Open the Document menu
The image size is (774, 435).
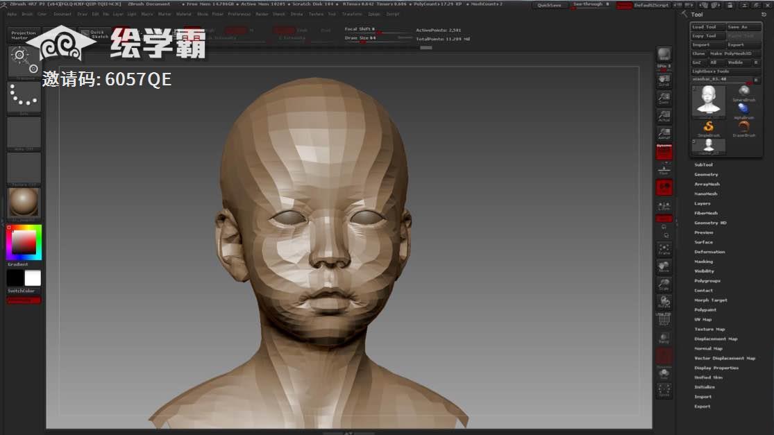tap(62, 15)
